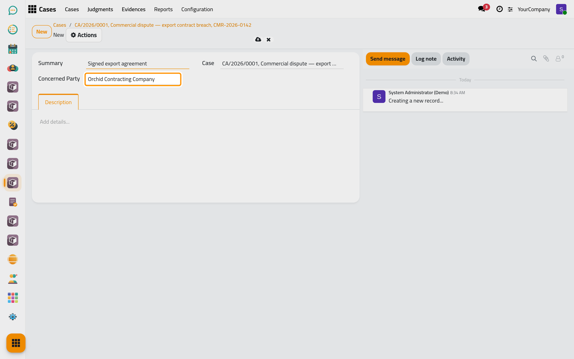Open the user avatar menu

click(x=561, y=9)
